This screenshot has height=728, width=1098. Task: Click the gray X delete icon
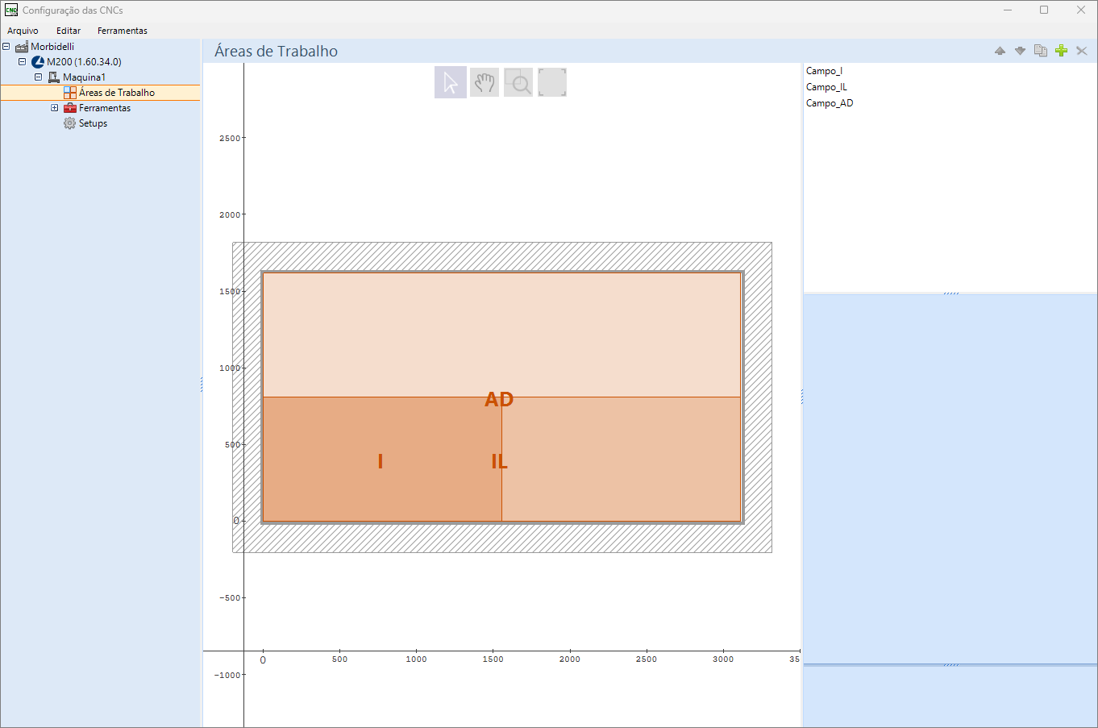1082,51
